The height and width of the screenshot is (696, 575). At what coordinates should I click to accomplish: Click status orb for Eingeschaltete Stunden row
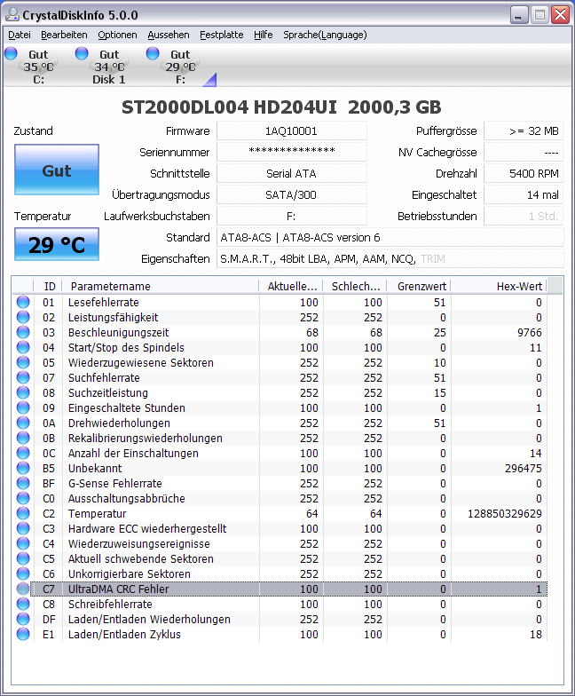[x=23, y=408]
